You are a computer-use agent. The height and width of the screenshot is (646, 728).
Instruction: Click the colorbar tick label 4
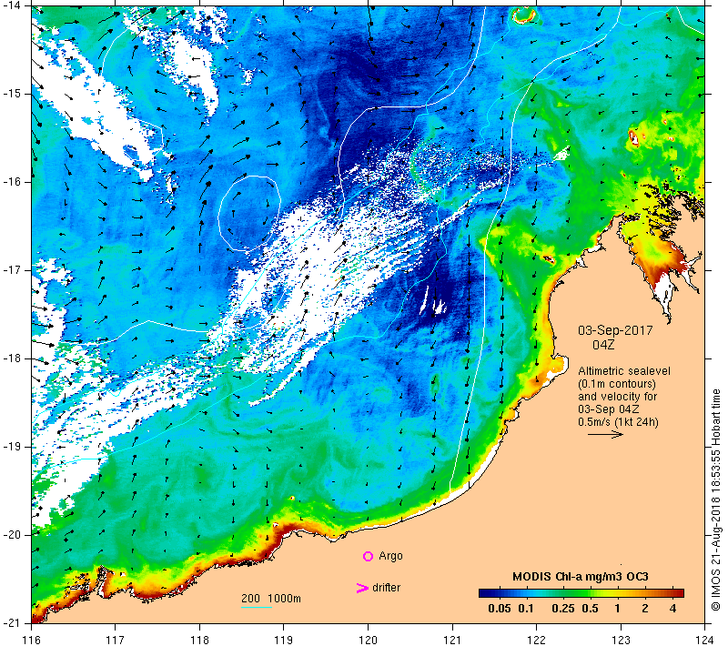point(673,609)
